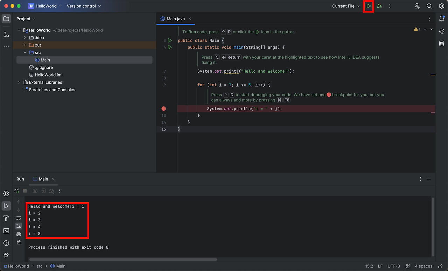Select the Main class in project tree

pyautogui.click(x=84, y=60)
